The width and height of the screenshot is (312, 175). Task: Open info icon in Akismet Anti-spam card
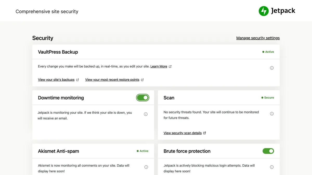pyautogui.click(x=146, y=167)
